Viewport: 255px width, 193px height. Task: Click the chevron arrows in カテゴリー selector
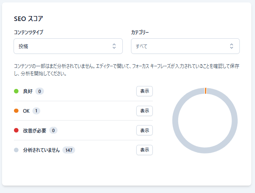[231, 46]
